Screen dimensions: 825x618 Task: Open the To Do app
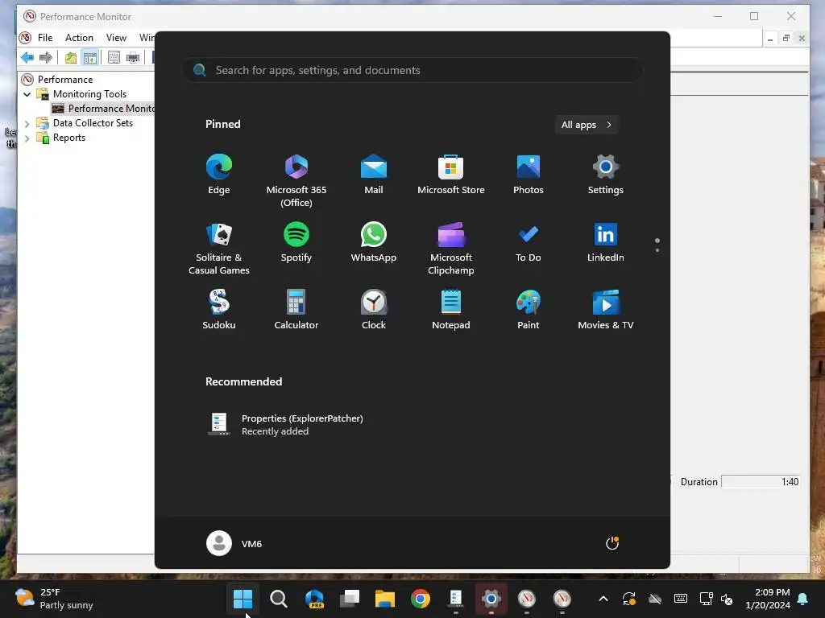(529, 242)
